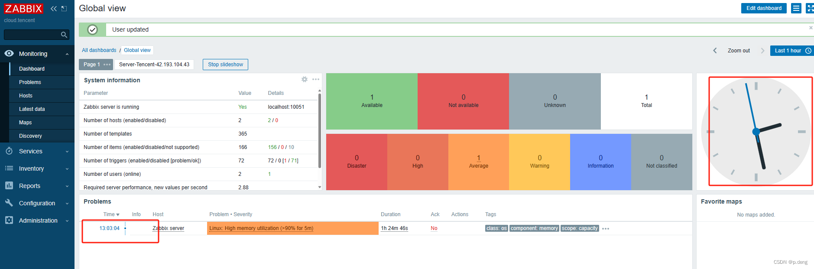
Task: Expand the Configuration menu chevron
Action: (67, 204)
